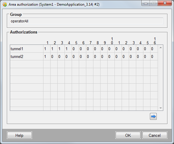Toggle tunnel1 authorization level 5 cell
This screenshot has width=174, height=144.
(x=75, y=49)
